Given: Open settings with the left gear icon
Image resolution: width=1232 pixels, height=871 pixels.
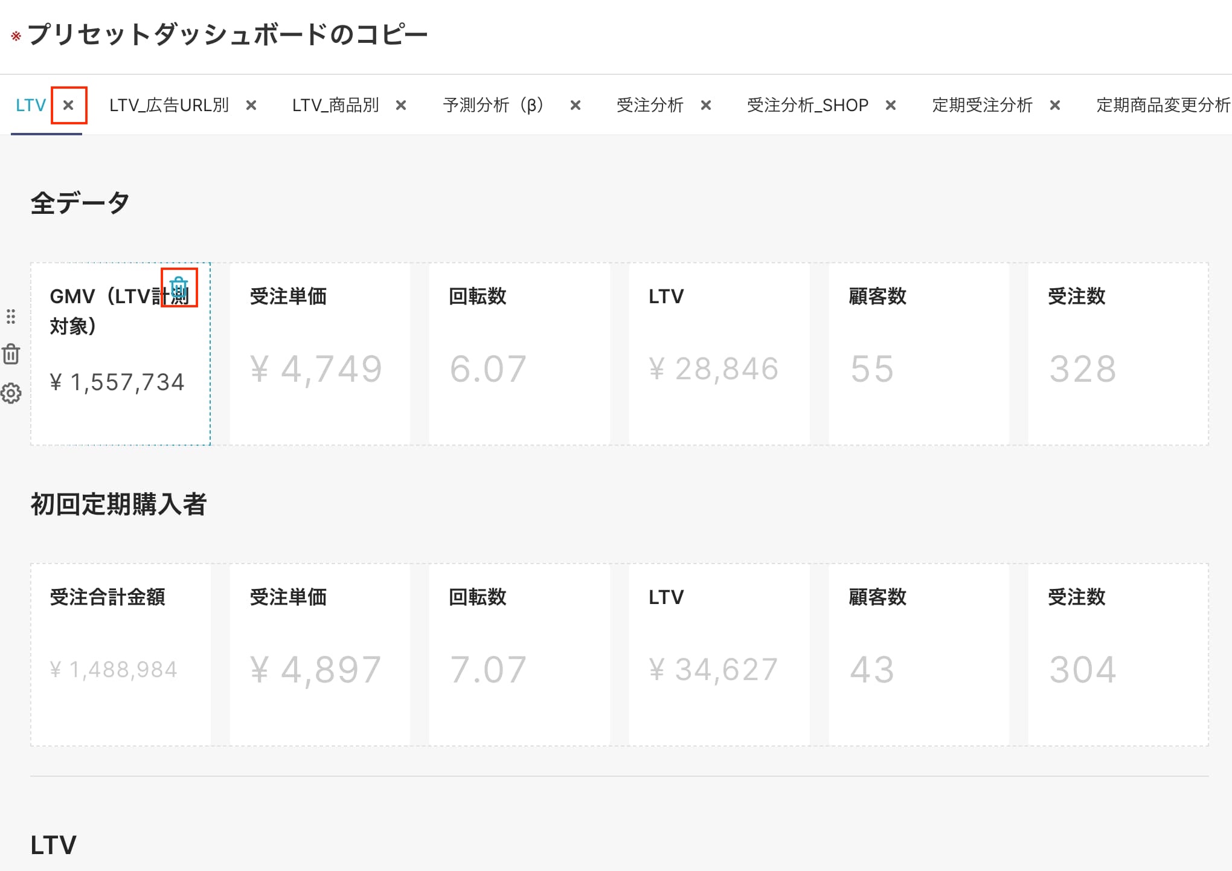Looking at the screenshot, I should click(x=11, y=394).
